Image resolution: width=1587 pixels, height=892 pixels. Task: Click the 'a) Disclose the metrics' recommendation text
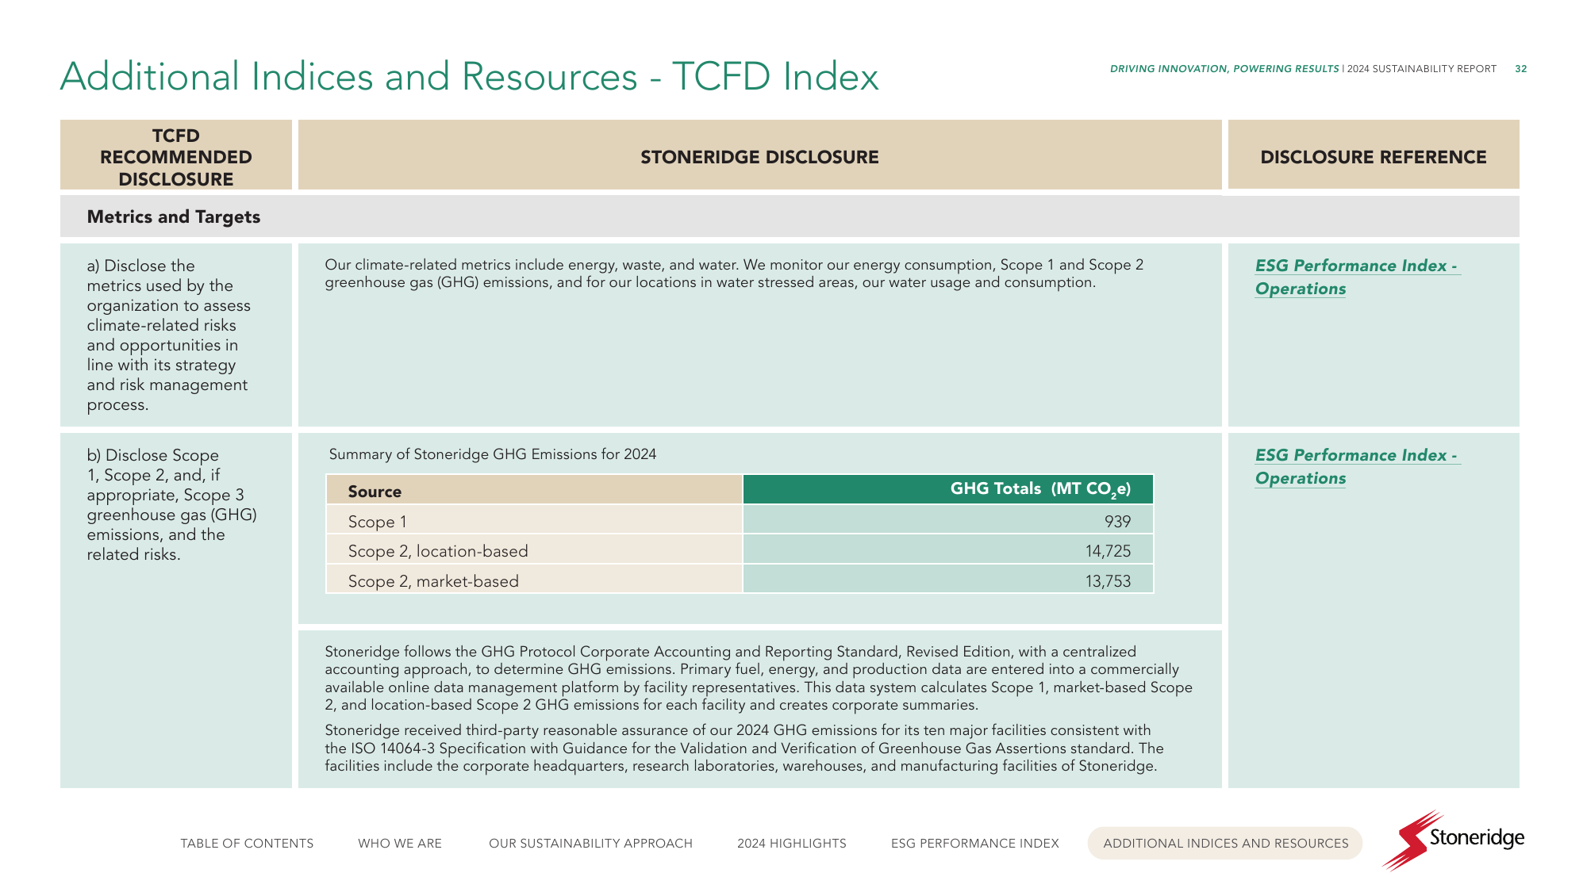tap(169, 335)
